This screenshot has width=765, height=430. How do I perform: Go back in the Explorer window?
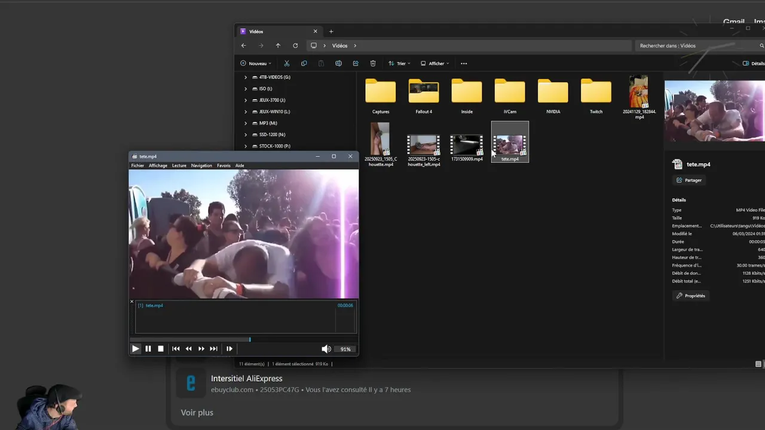click(x=243, y=45)
